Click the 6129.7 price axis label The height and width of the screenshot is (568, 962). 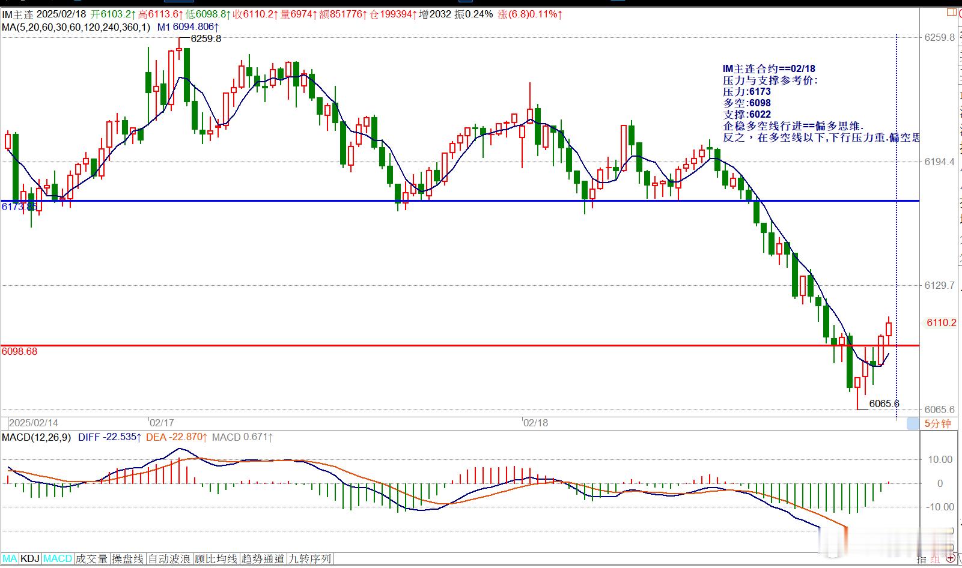pyautogui.click(x=939, y=285)
